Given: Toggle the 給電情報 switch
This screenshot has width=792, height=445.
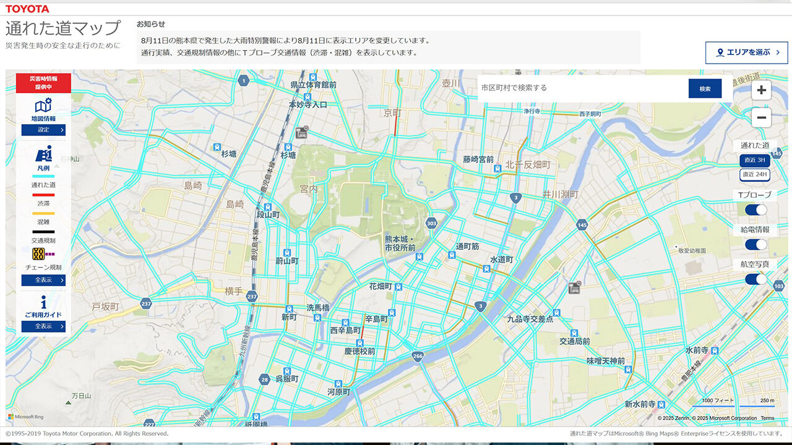Looking at the screenshot, I should [755, 244].
